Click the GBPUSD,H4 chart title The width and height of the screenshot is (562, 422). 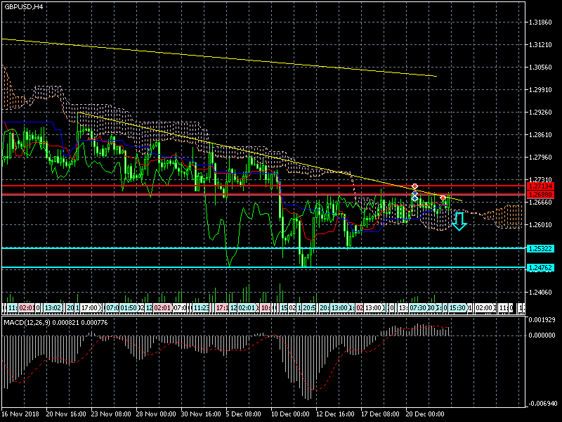(22, 6)
